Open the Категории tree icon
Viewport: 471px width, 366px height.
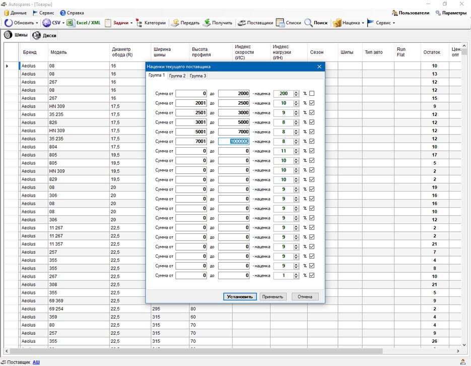click(x=139, y=23)
